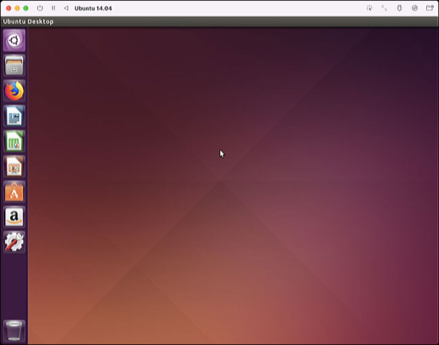
Task: Click the resize-display icon in the toolbar
Action: pyautogui.click(x=384, y=8)
